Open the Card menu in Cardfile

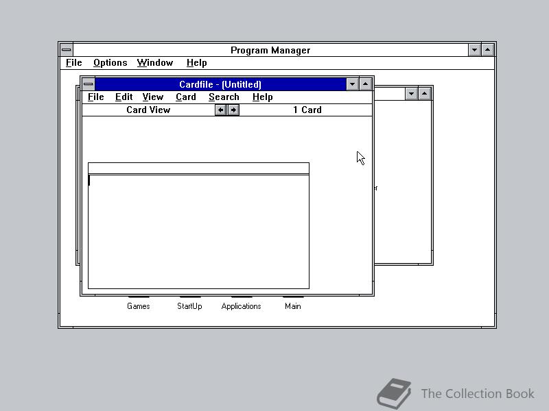click(x=186, y=97)
